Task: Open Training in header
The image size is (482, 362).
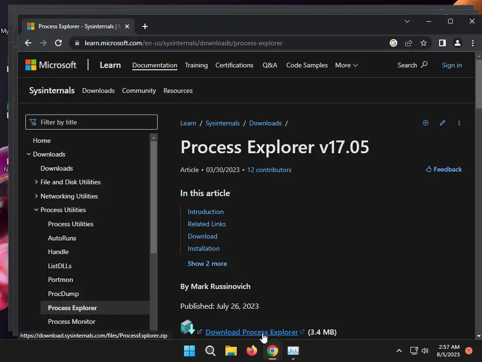Action: [196, 65]
